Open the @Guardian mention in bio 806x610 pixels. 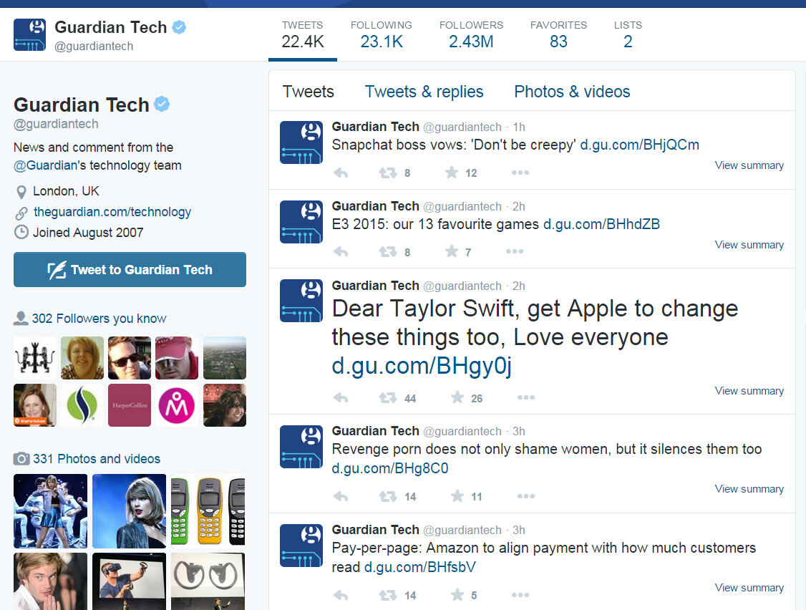(x=45, y=165)
